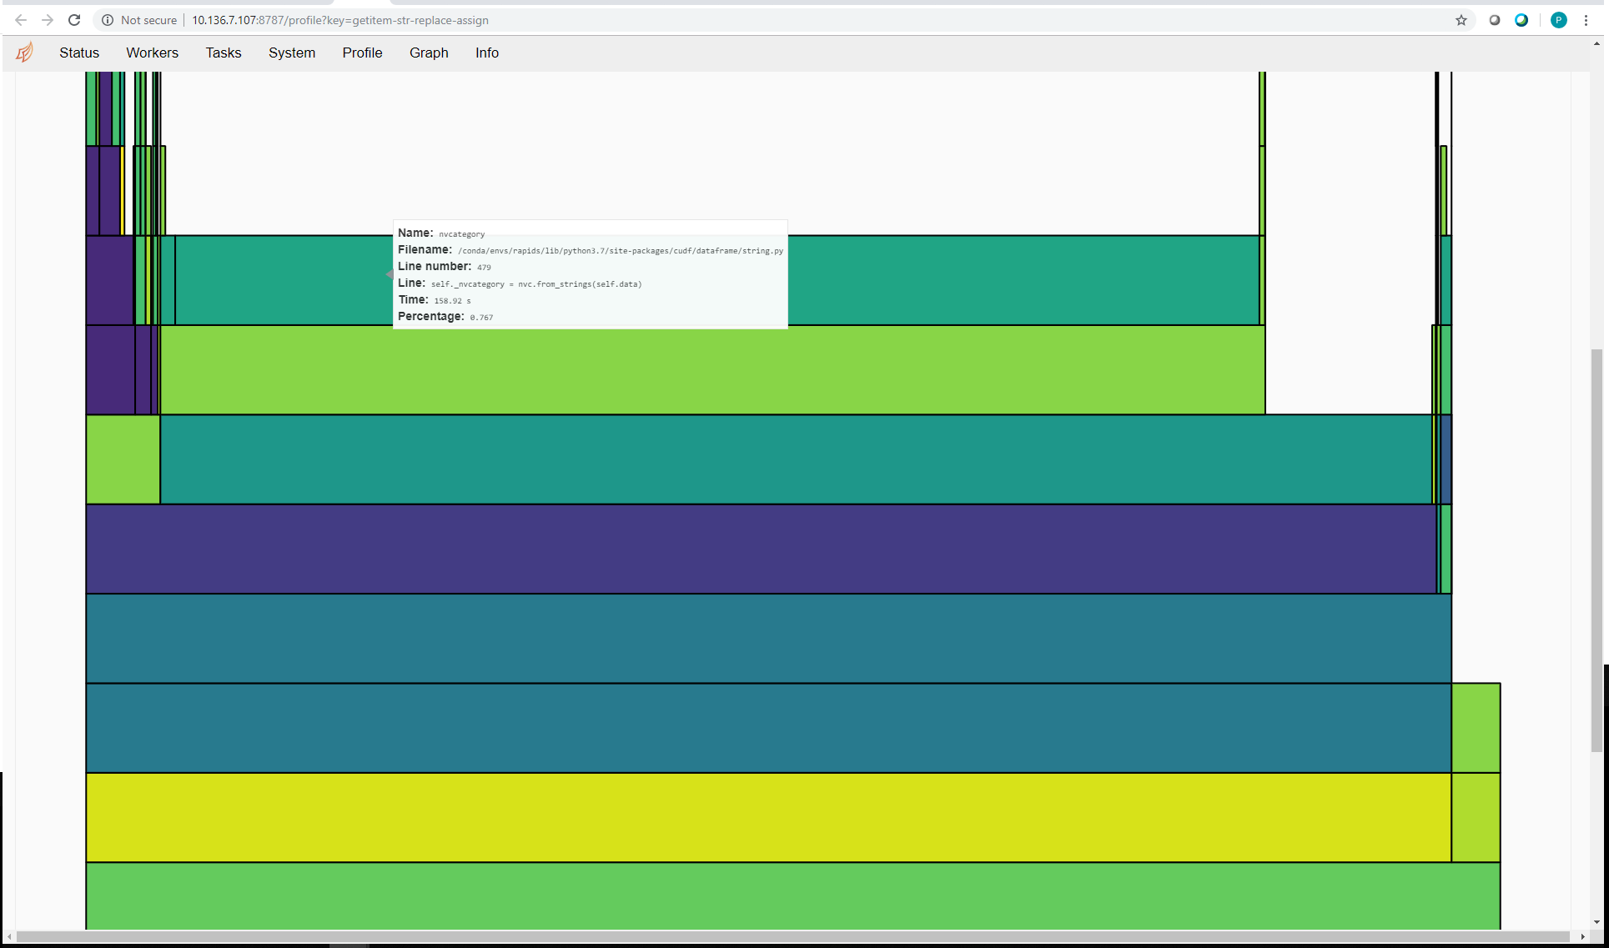
Task: Navigate back using the browser back arrow
Action: tap(20, 20)
